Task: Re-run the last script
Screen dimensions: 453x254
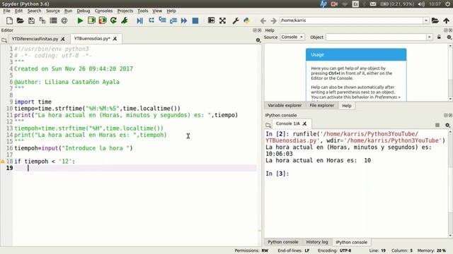Action: point(113,20)
